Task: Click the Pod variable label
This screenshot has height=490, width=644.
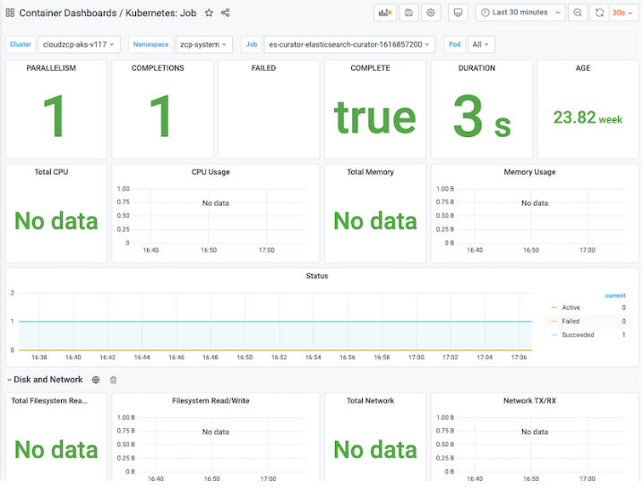Action: (x=455, y=45)
